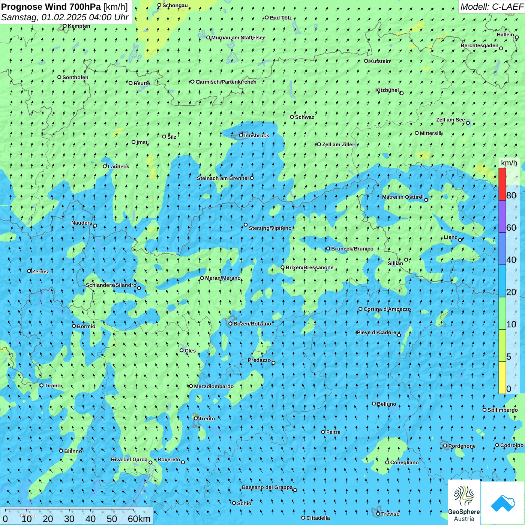Click the 'Modell: C-LAEF' label
Screen dimensions: 525x525
[x=492, y=7]
